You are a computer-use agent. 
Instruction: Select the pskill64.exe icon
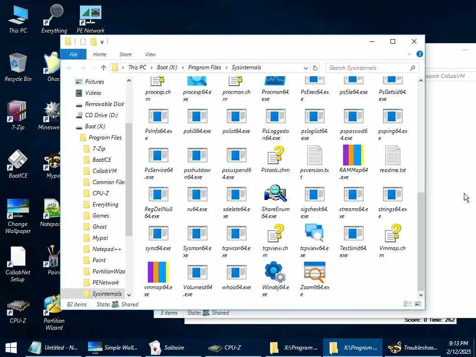197,116
